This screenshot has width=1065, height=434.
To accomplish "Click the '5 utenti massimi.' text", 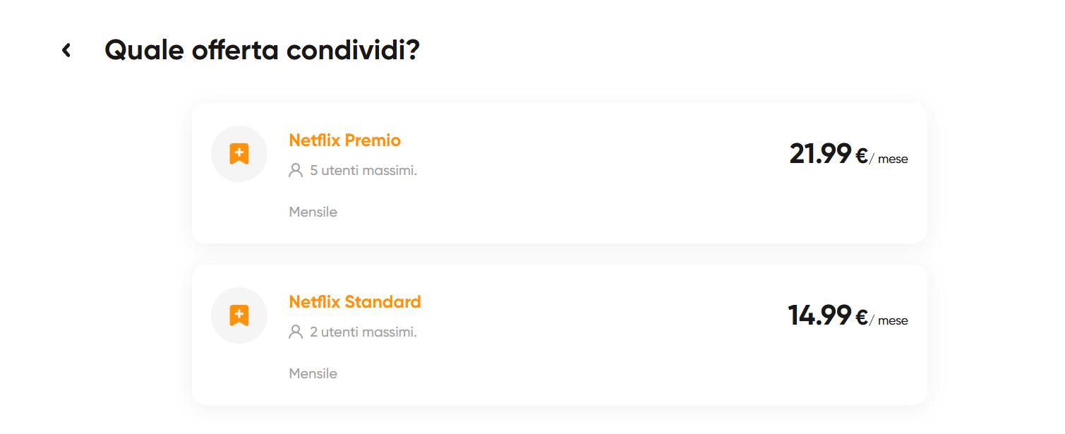I will pos(363,170).
